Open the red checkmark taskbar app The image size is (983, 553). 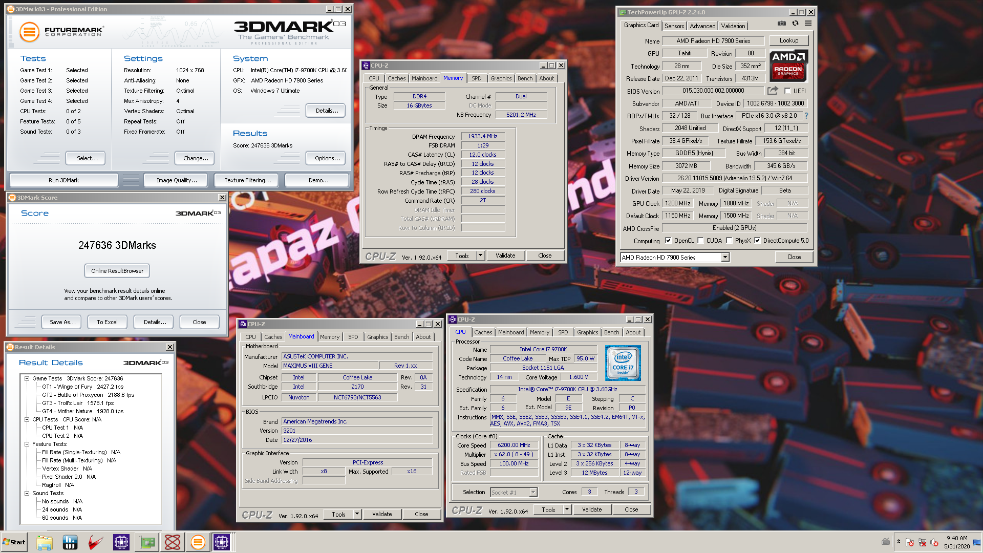point(96,542)
